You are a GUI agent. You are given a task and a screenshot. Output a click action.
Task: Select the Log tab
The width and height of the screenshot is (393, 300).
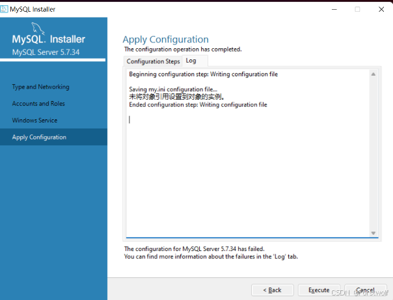(x=195, y=61)
